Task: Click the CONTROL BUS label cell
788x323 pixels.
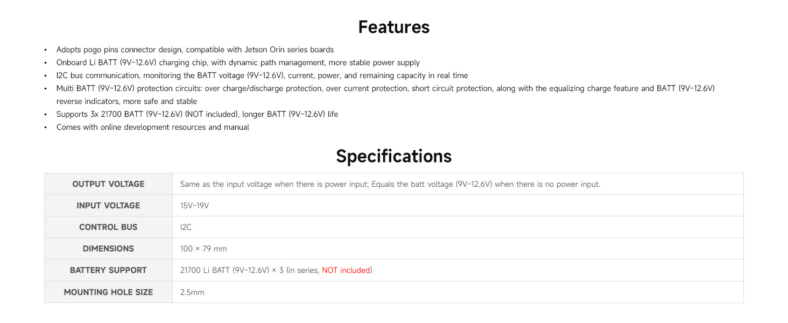Action: pos(108,227)
